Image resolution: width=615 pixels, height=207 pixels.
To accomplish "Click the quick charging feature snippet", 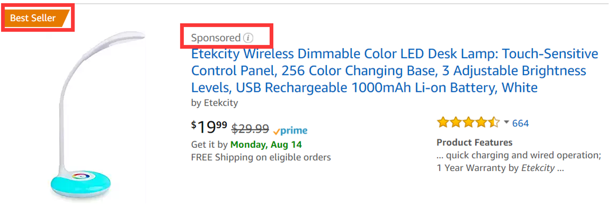I will click(519, 155).
